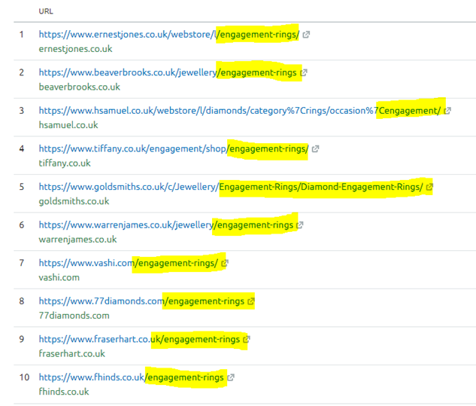The image size is (476, 406).
Task: Open external link icon for warrenjames URL
Action: click(x=300, y=225)
